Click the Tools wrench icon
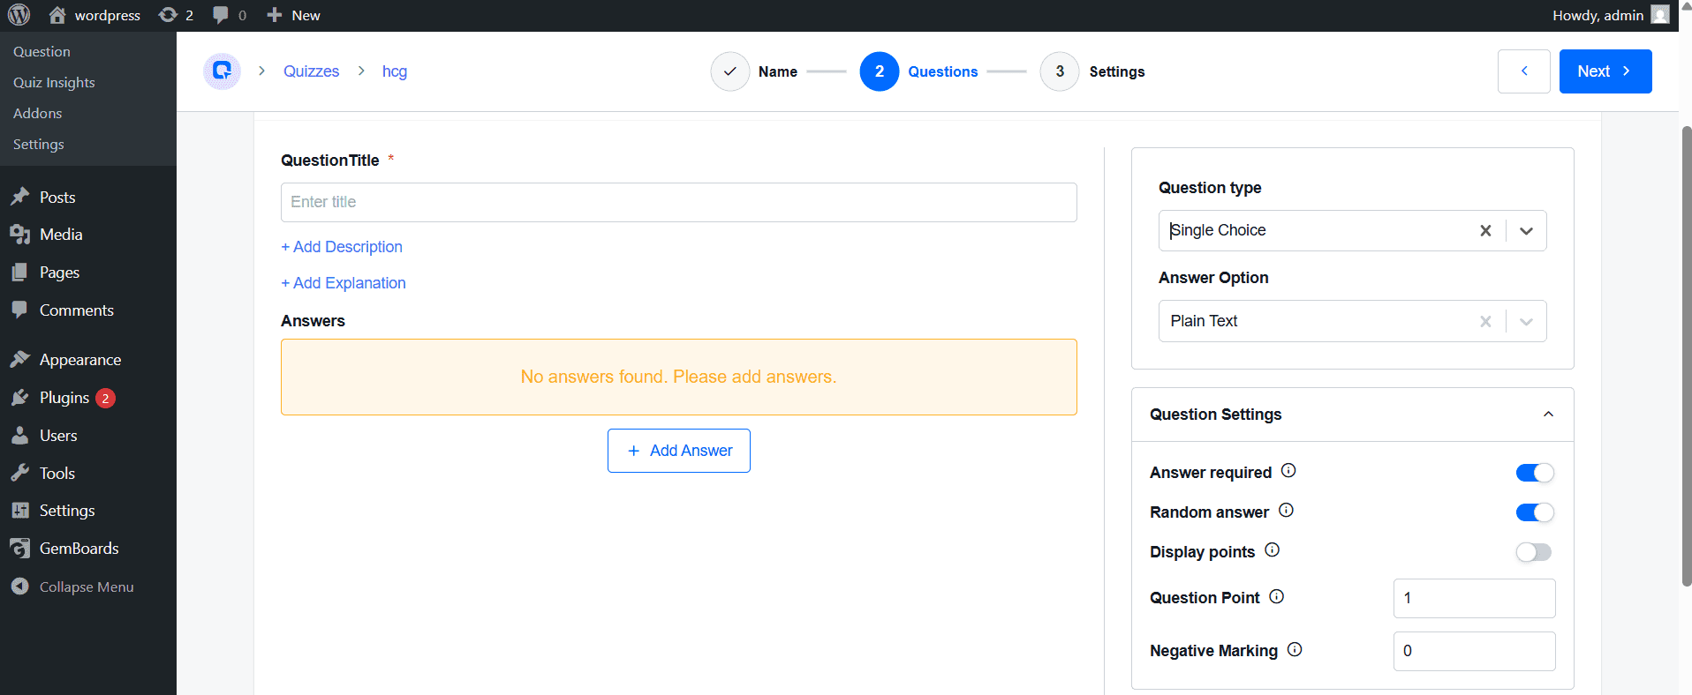Viewport: 1692px width, 695px height. 20,473
